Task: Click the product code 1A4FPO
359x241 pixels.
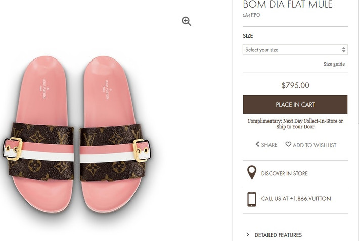Action: coord(251,16)
